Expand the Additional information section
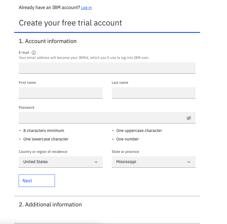 50,204
